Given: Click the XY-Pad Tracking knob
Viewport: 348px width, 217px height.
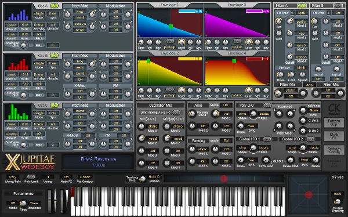Looking at the screenshot, I should tap(337, 202).
